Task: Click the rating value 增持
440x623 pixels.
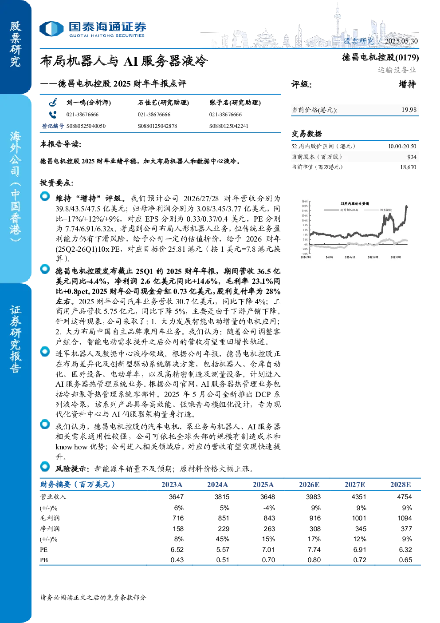Action: (x=408, y=84)
